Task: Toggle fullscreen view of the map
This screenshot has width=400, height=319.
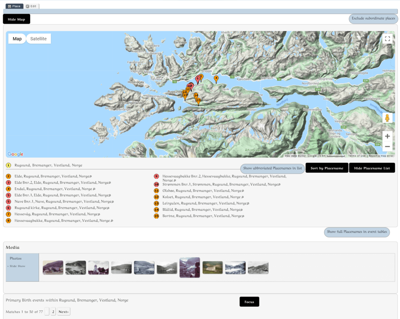Action: pyautogui.click(x=387, y=39)
